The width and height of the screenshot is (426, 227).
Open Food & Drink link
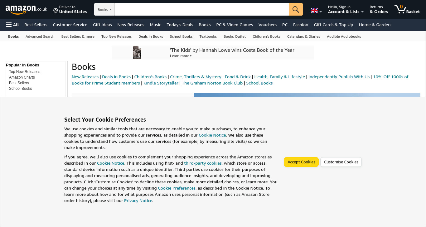pyautogui.click(x=238, y=77)
